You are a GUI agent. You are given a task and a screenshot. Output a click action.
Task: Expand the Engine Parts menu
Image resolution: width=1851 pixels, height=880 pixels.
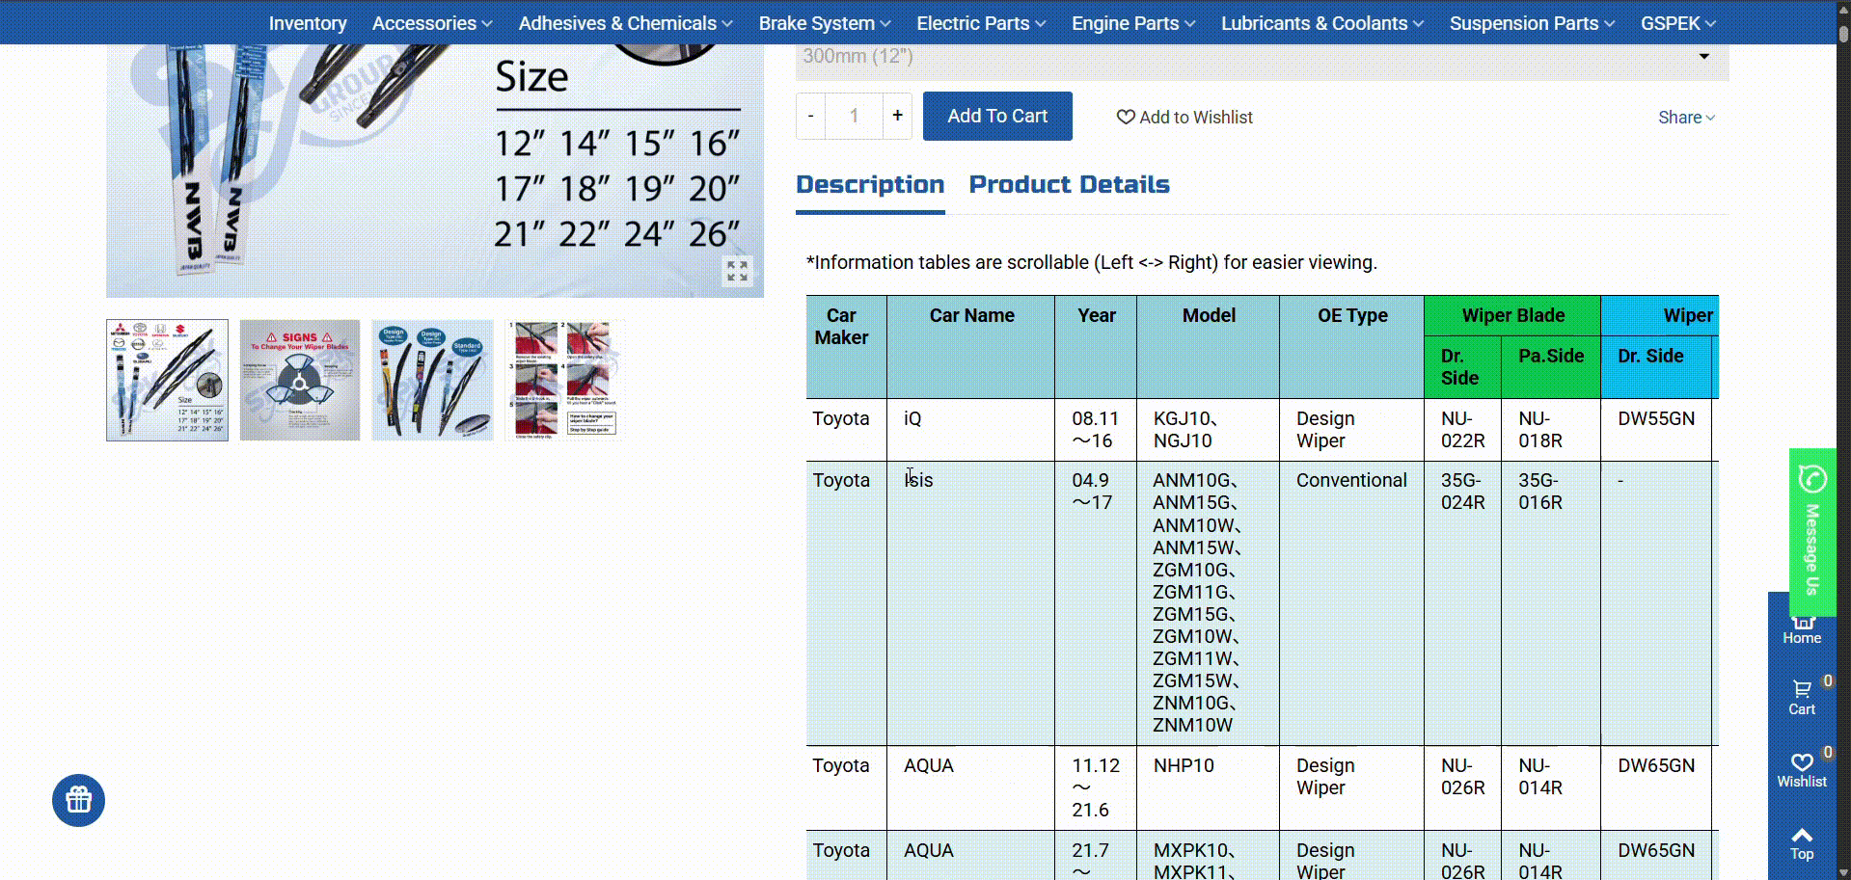click(1133, 23)
